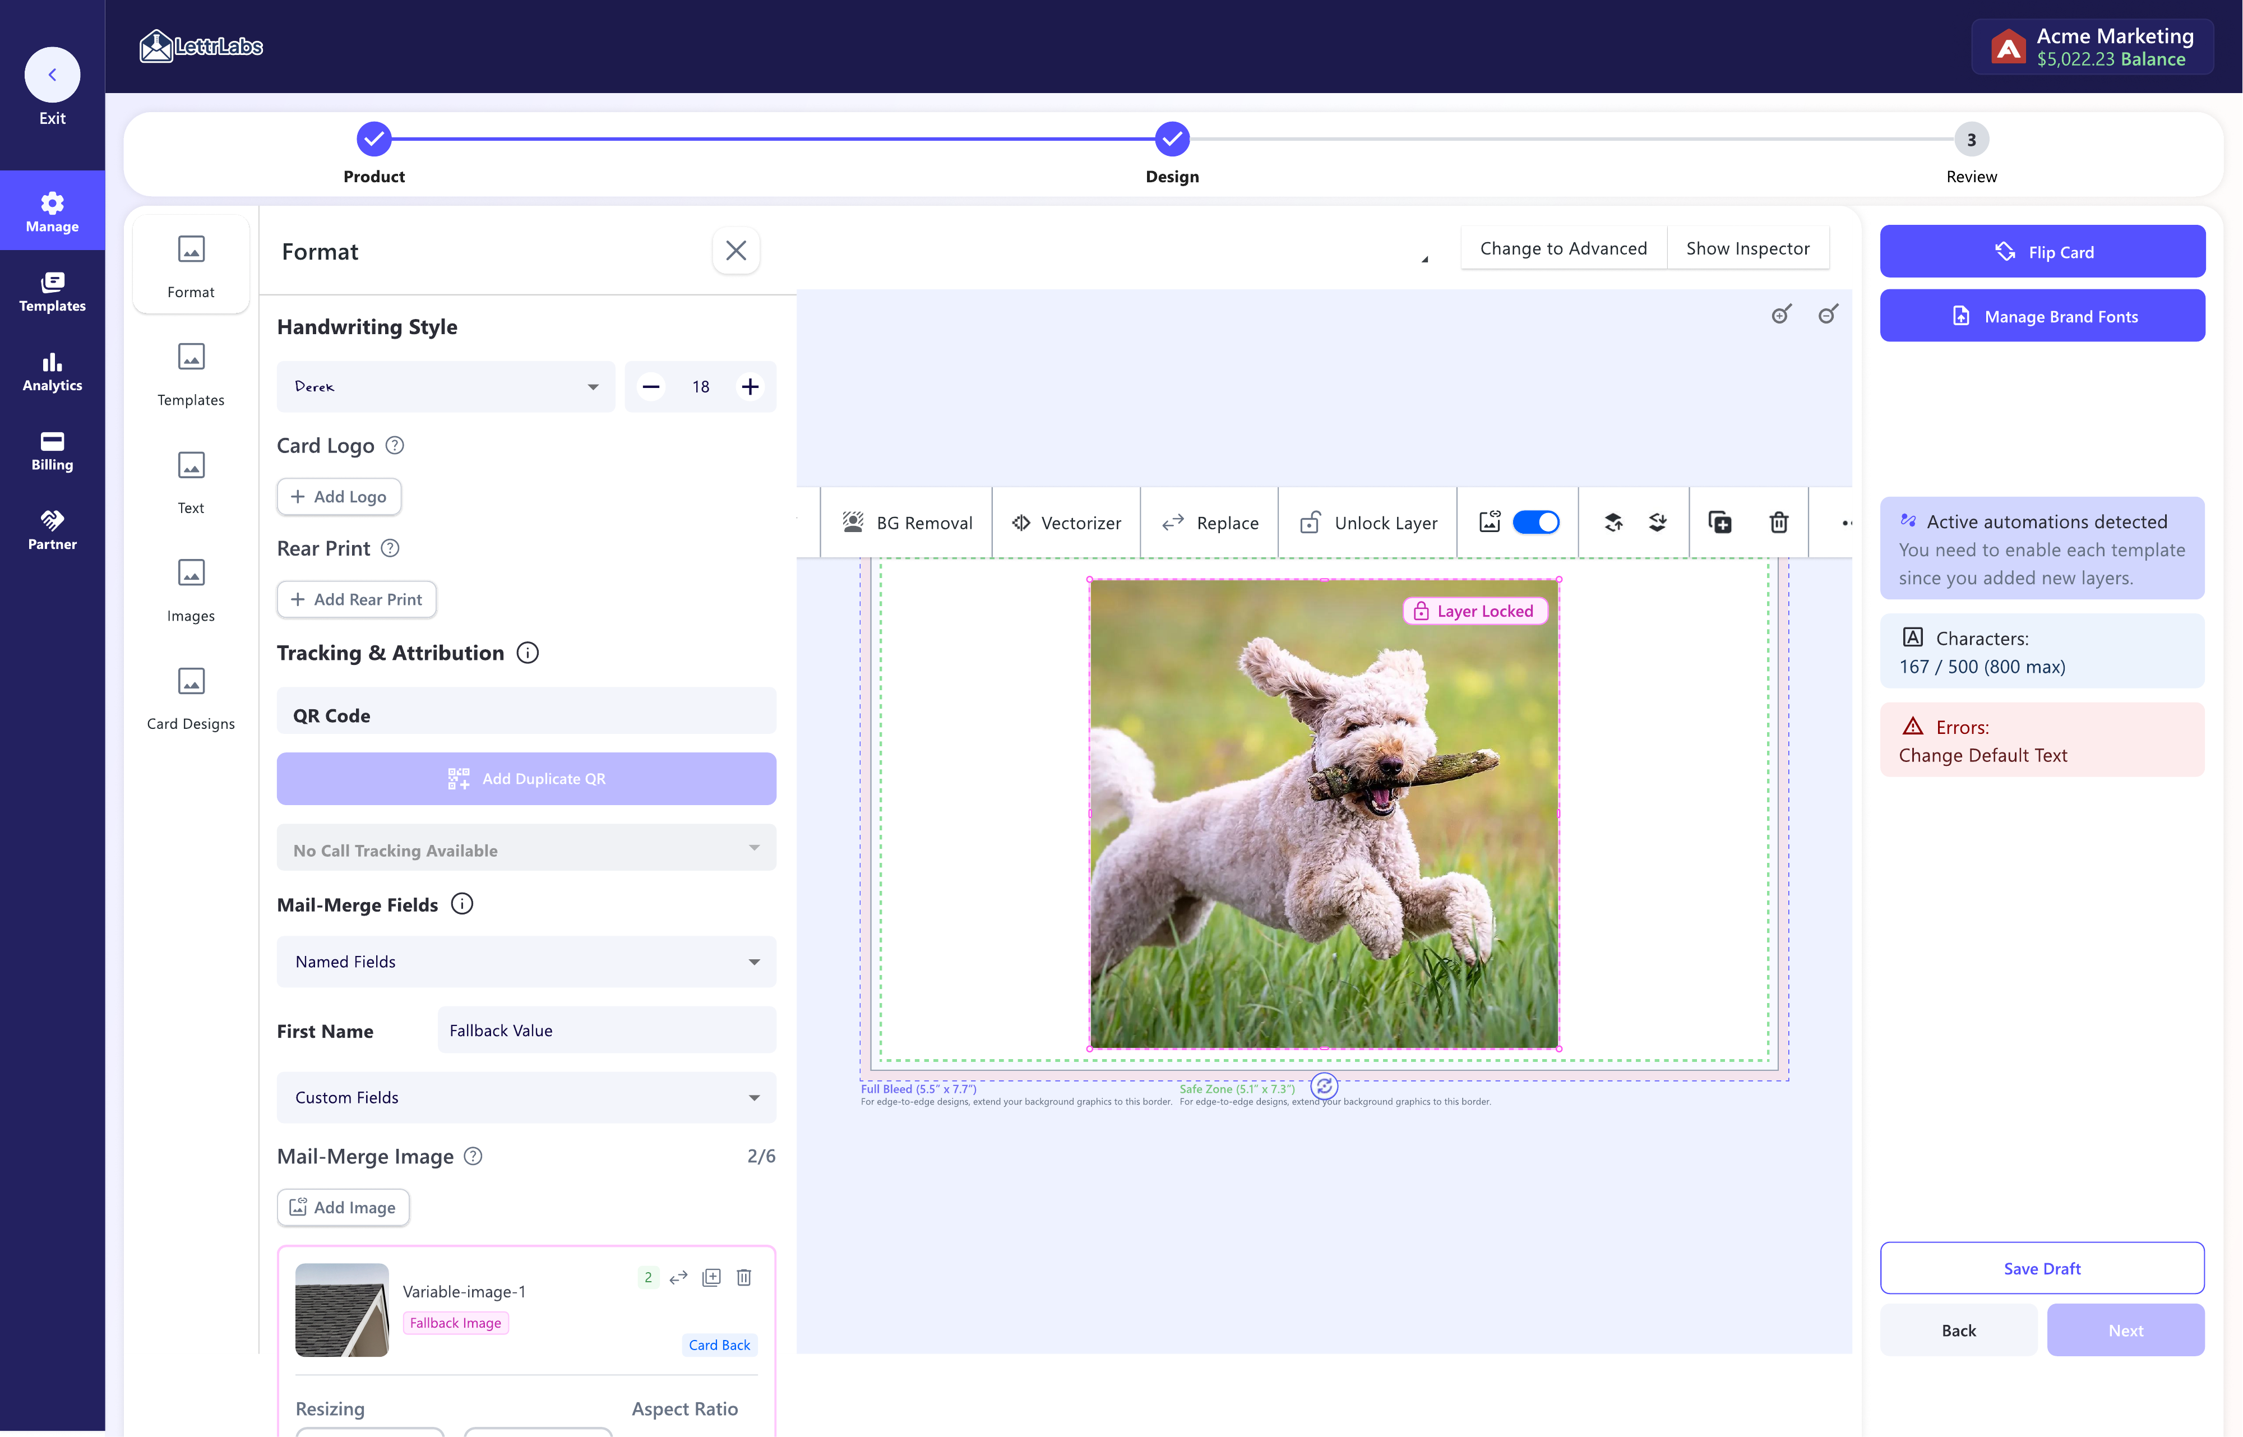
Task: Open Mail-Merge Image help tooltip
Action: [473, 1156]
